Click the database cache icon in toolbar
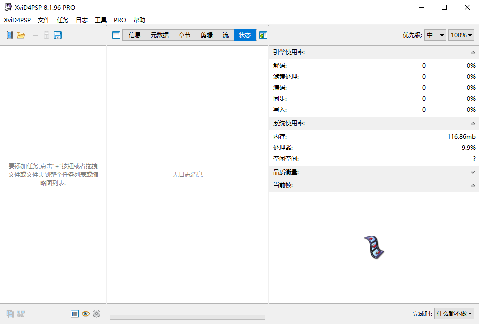479x324 pixels. [46, 35]
